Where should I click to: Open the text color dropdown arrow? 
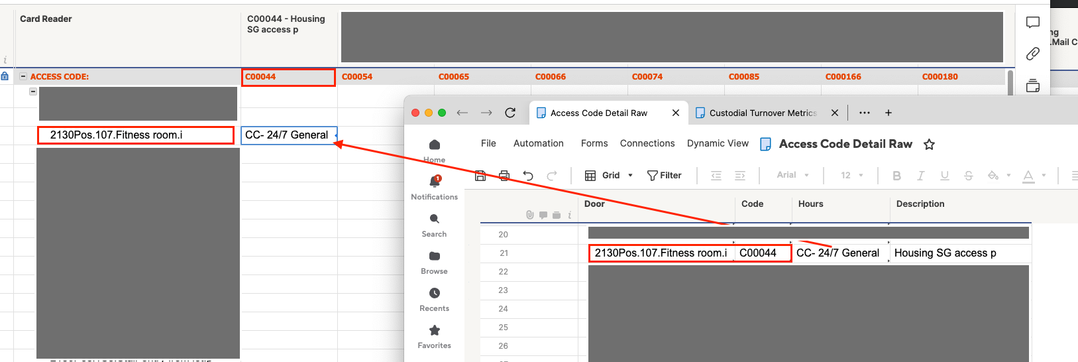pos(1044,175)
